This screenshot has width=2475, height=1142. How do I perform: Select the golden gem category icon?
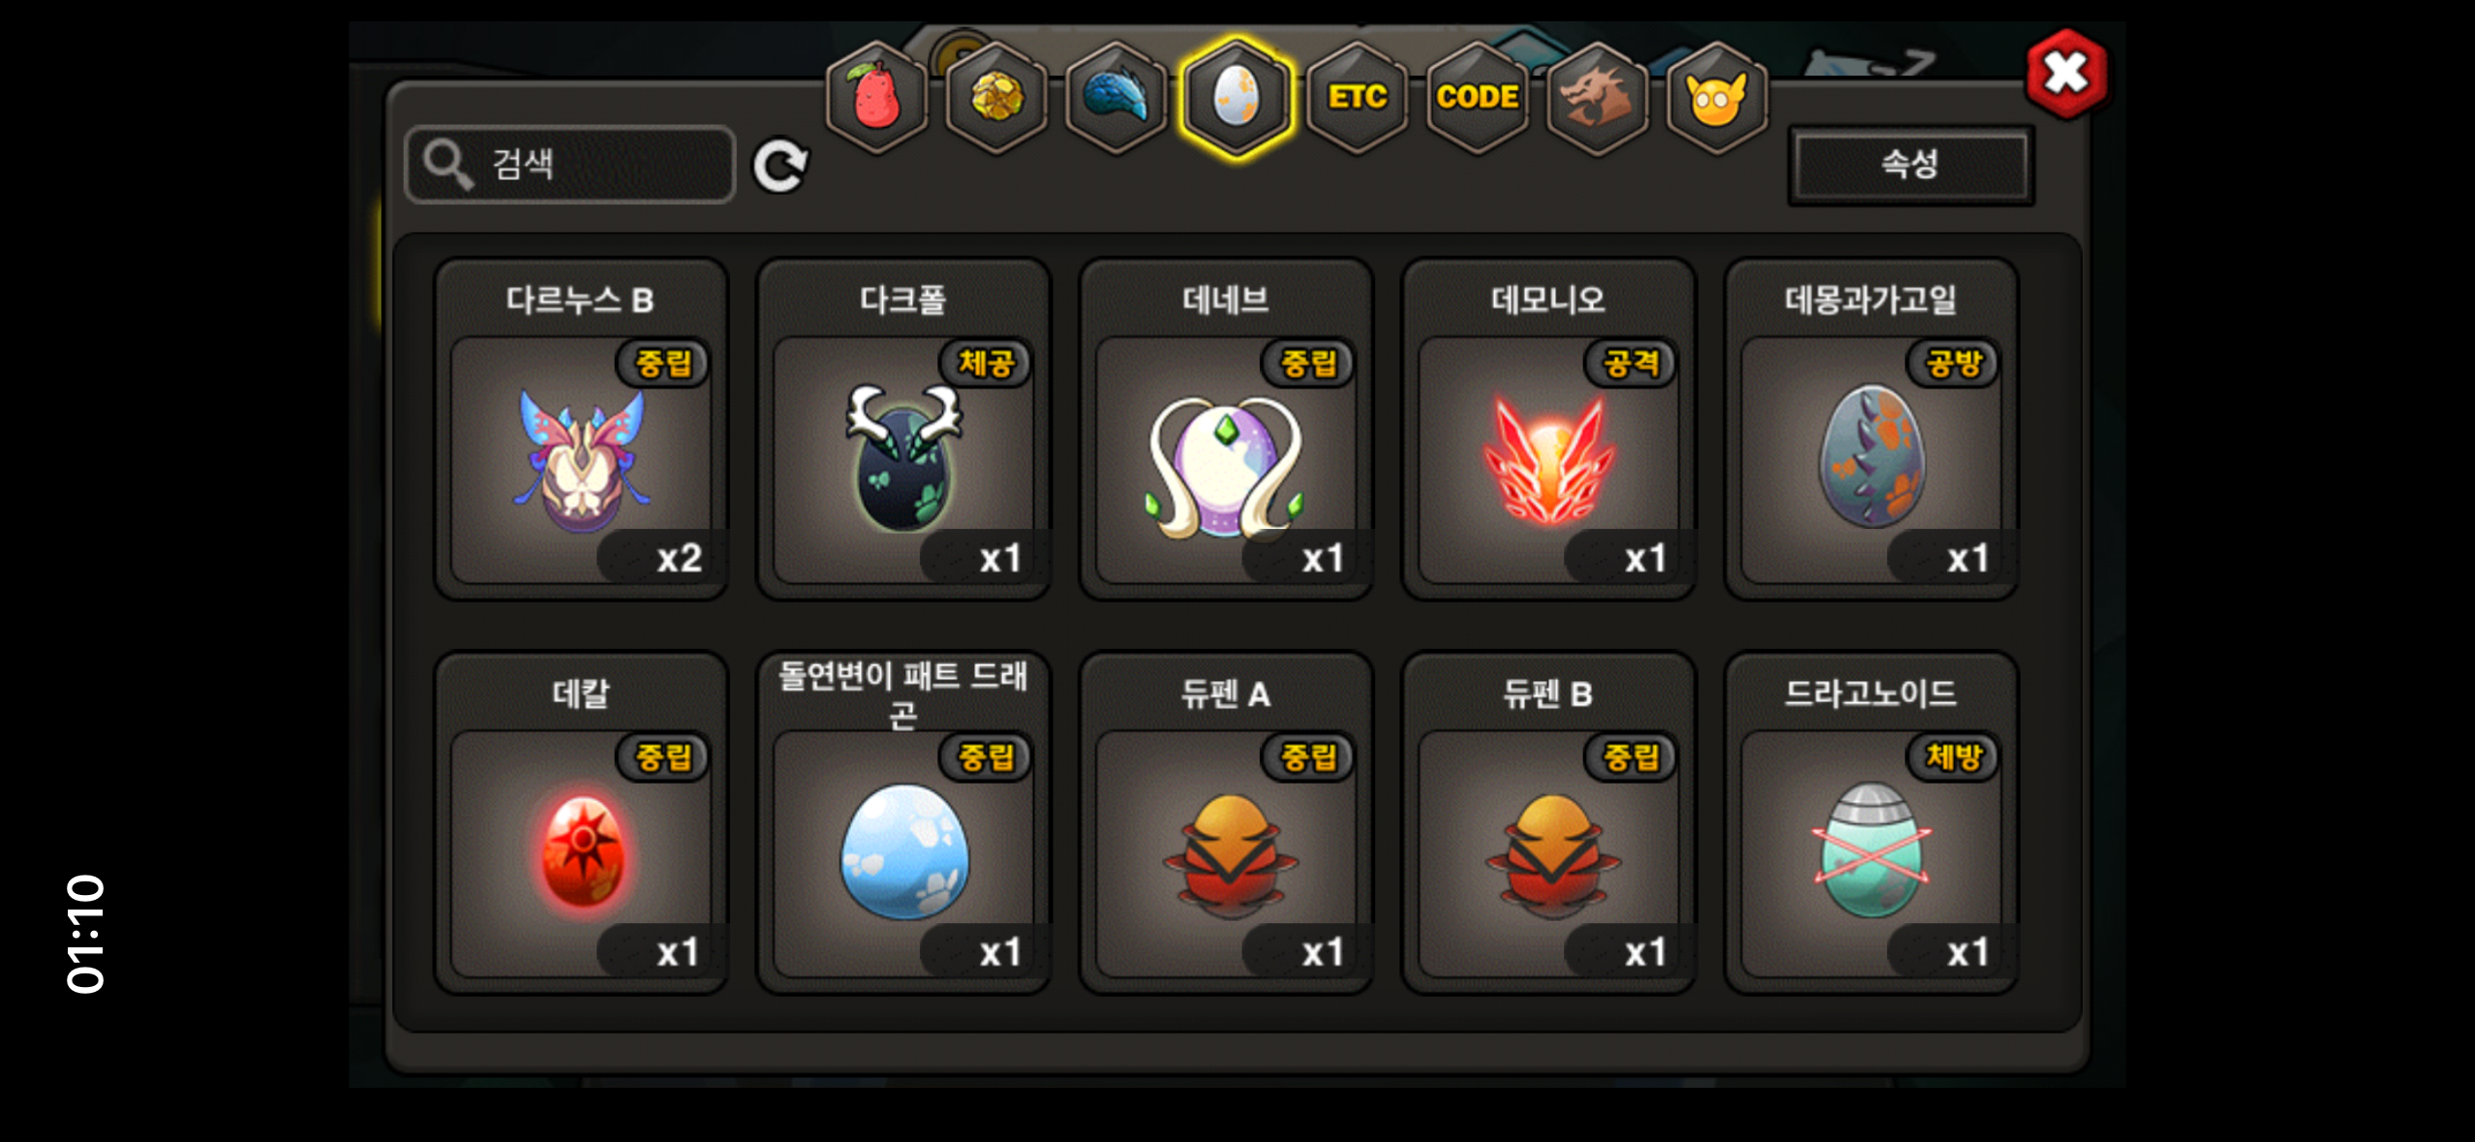coord(996,97)
